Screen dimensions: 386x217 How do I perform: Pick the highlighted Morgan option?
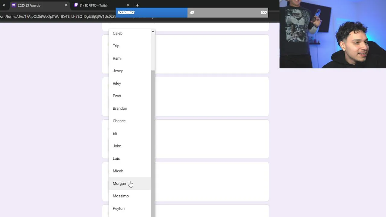pos(130,184)
